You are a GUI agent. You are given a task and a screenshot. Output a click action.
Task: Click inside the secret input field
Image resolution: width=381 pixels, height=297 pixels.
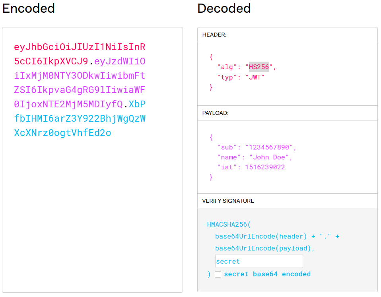coord(259,261)
